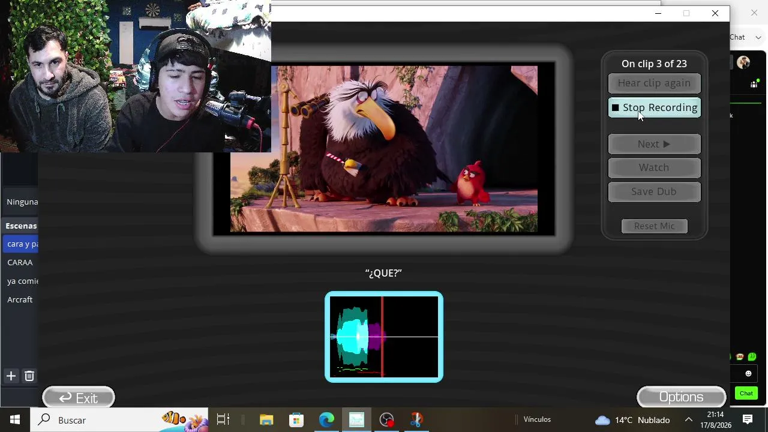Open OBS Studio from the taskbar

(386, 420)
